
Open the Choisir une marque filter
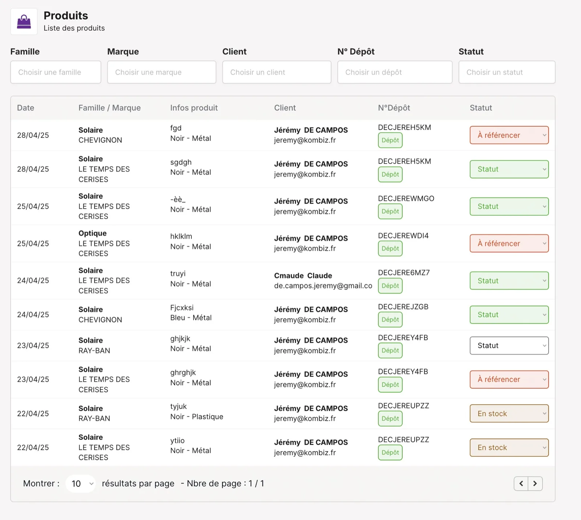pyautogui.click(x=162, y=72)
